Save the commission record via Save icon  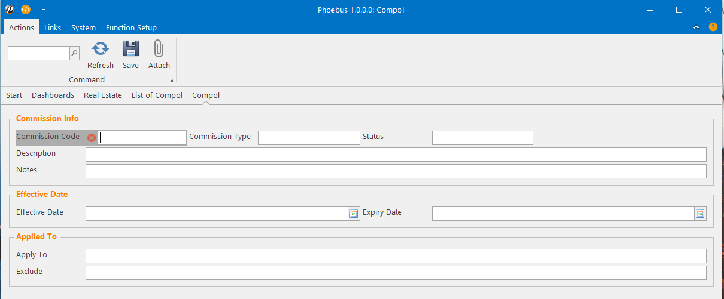click(x=130, y=49)
